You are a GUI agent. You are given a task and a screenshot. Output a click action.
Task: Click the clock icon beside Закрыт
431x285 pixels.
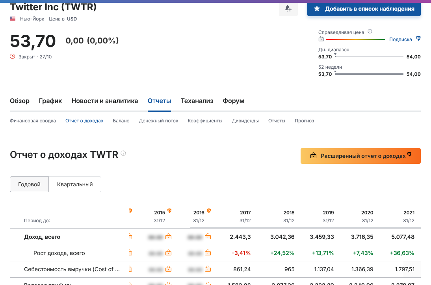[x=12, y=56]
